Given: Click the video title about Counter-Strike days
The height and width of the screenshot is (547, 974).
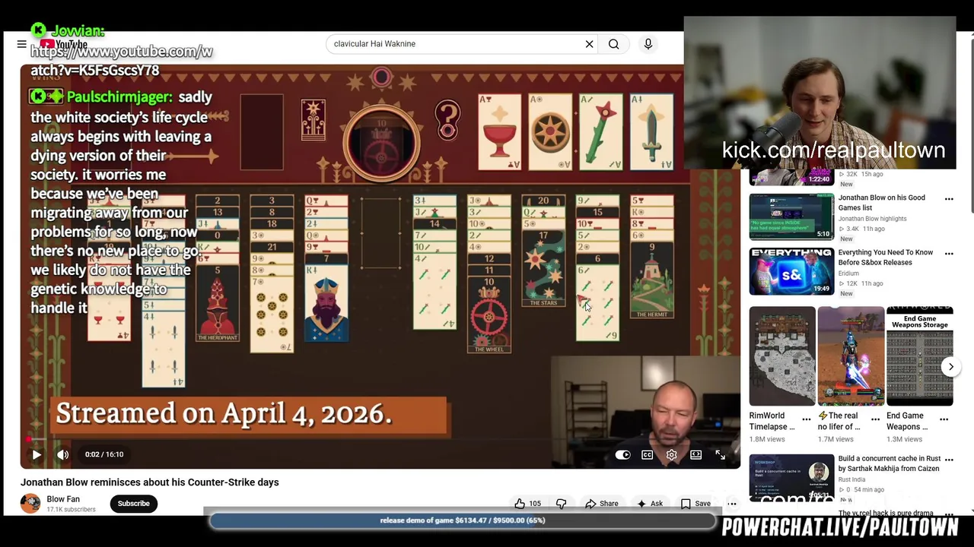Looking at the screenshot, I should (150, 482).
